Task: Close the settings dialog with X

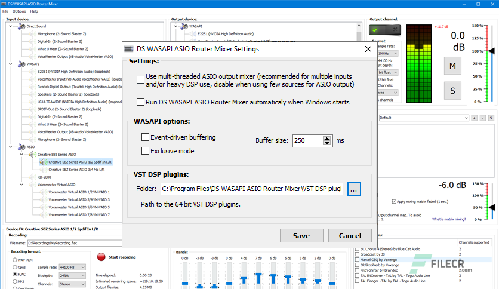Action: [368, 49]
